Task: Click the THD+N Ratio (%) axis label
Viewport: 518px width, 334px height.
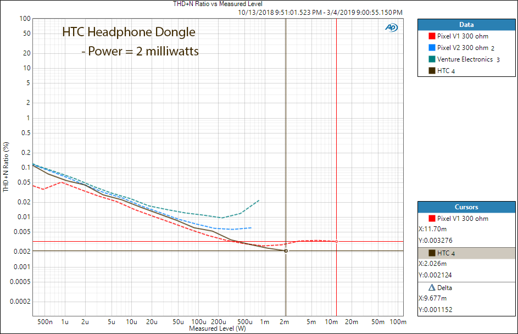Action: point(6,167)
